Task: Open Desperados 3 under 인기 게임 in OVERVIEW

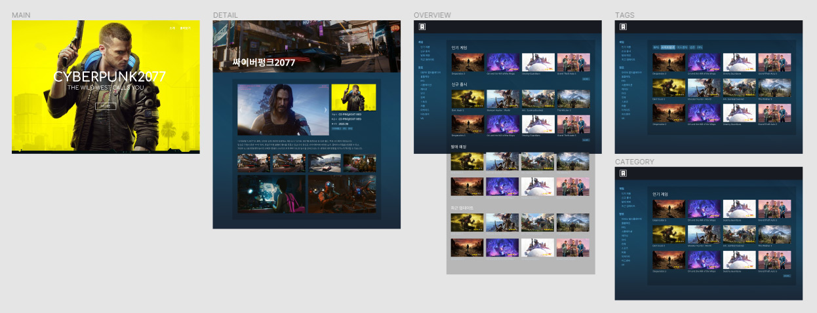Action: pos(468,64)
